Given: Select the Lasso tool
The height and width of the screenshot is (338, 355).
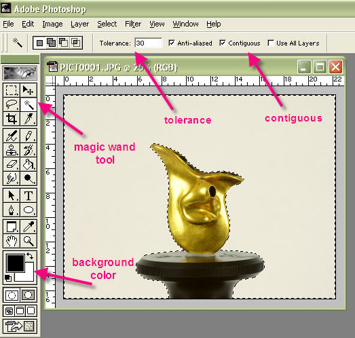Looking at the screenshot, I should [x=12, y=105].
